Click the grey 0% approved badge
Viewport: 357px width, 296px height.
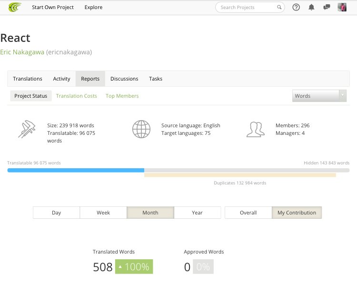point(203,266)
